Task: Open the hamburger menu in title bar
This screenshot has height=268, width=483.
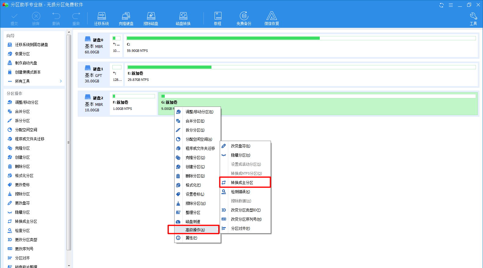Action: [451, 5]
